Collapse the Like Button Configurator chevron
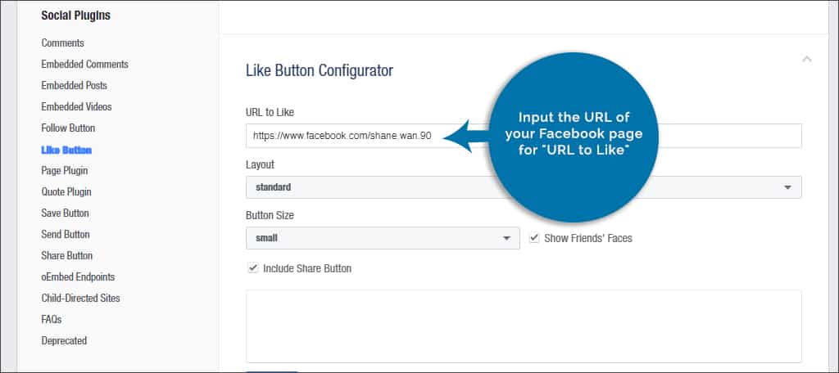The width and height of the screenshot is (839, 373). pos(806,60)
